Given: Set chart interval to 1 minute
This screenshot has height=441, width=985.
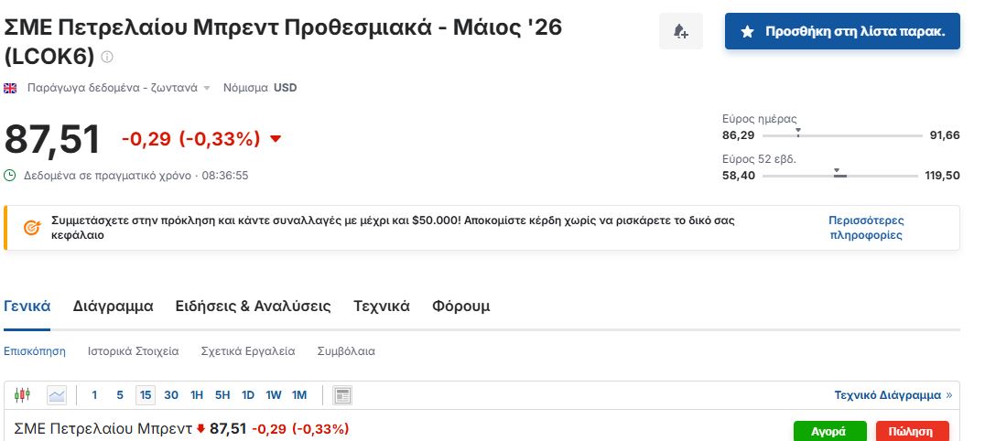Looking at the screenshot, I should [94, 395].
